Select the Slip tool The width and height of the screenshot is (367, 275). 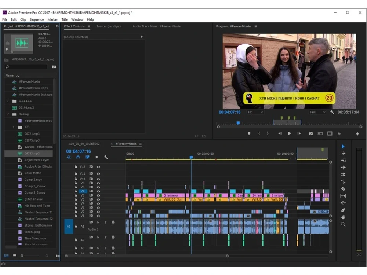click(x=343, y=196)
